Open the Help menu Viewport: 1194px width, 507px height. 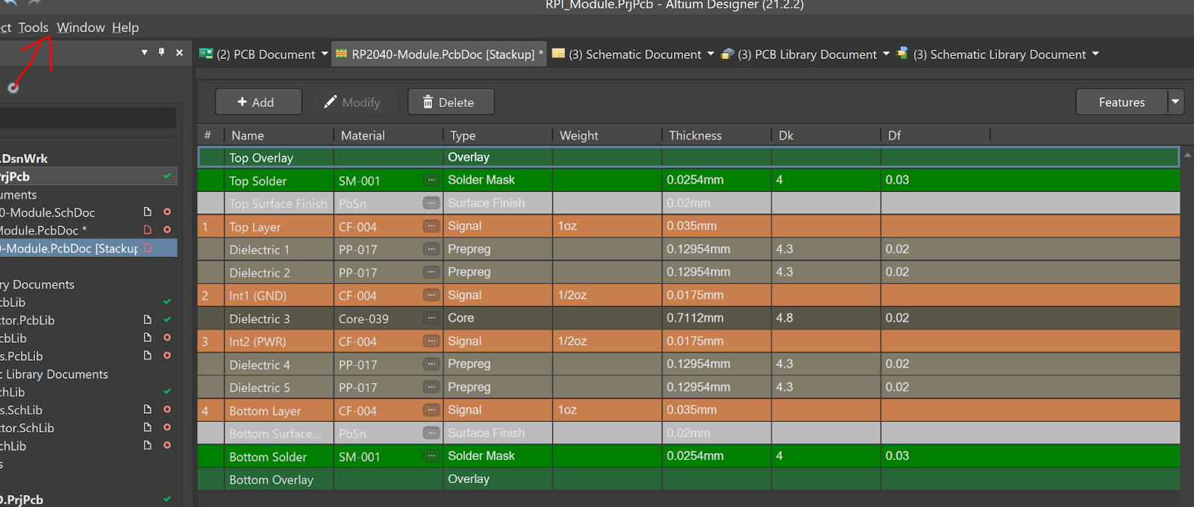[x=125, y=28]
